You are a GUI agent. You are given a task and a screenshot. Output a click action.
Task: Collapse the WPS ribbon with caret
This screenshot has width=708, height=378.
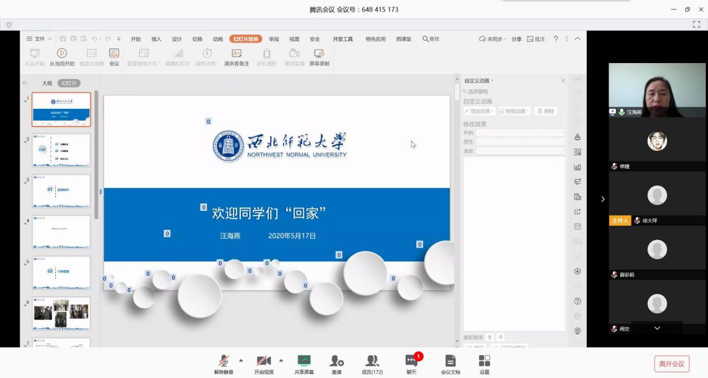point(578,39)
